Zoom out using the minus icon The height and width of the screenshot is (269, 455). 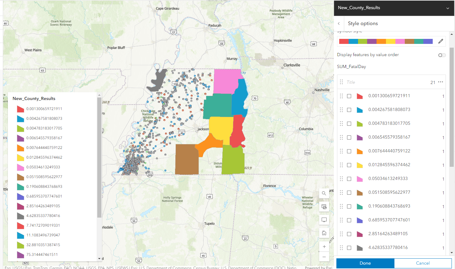(324, 257)
